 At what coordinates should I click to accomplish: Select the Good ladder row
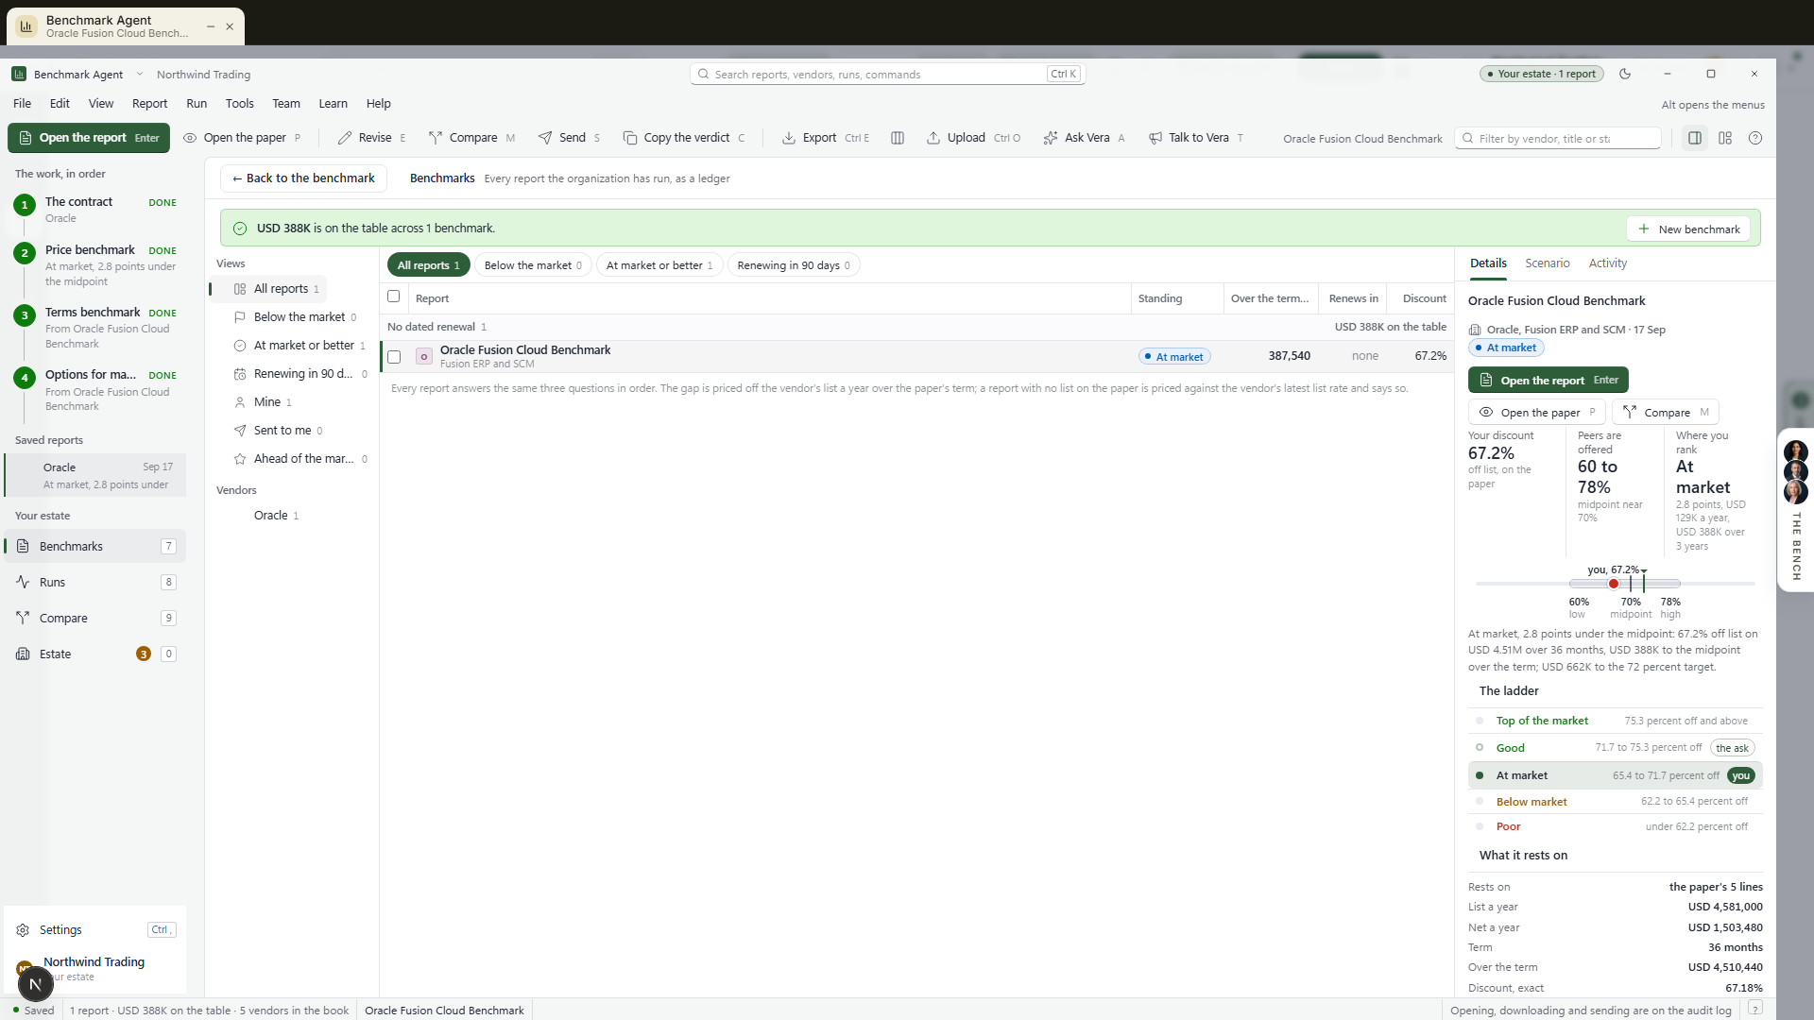coord(1616,748)
